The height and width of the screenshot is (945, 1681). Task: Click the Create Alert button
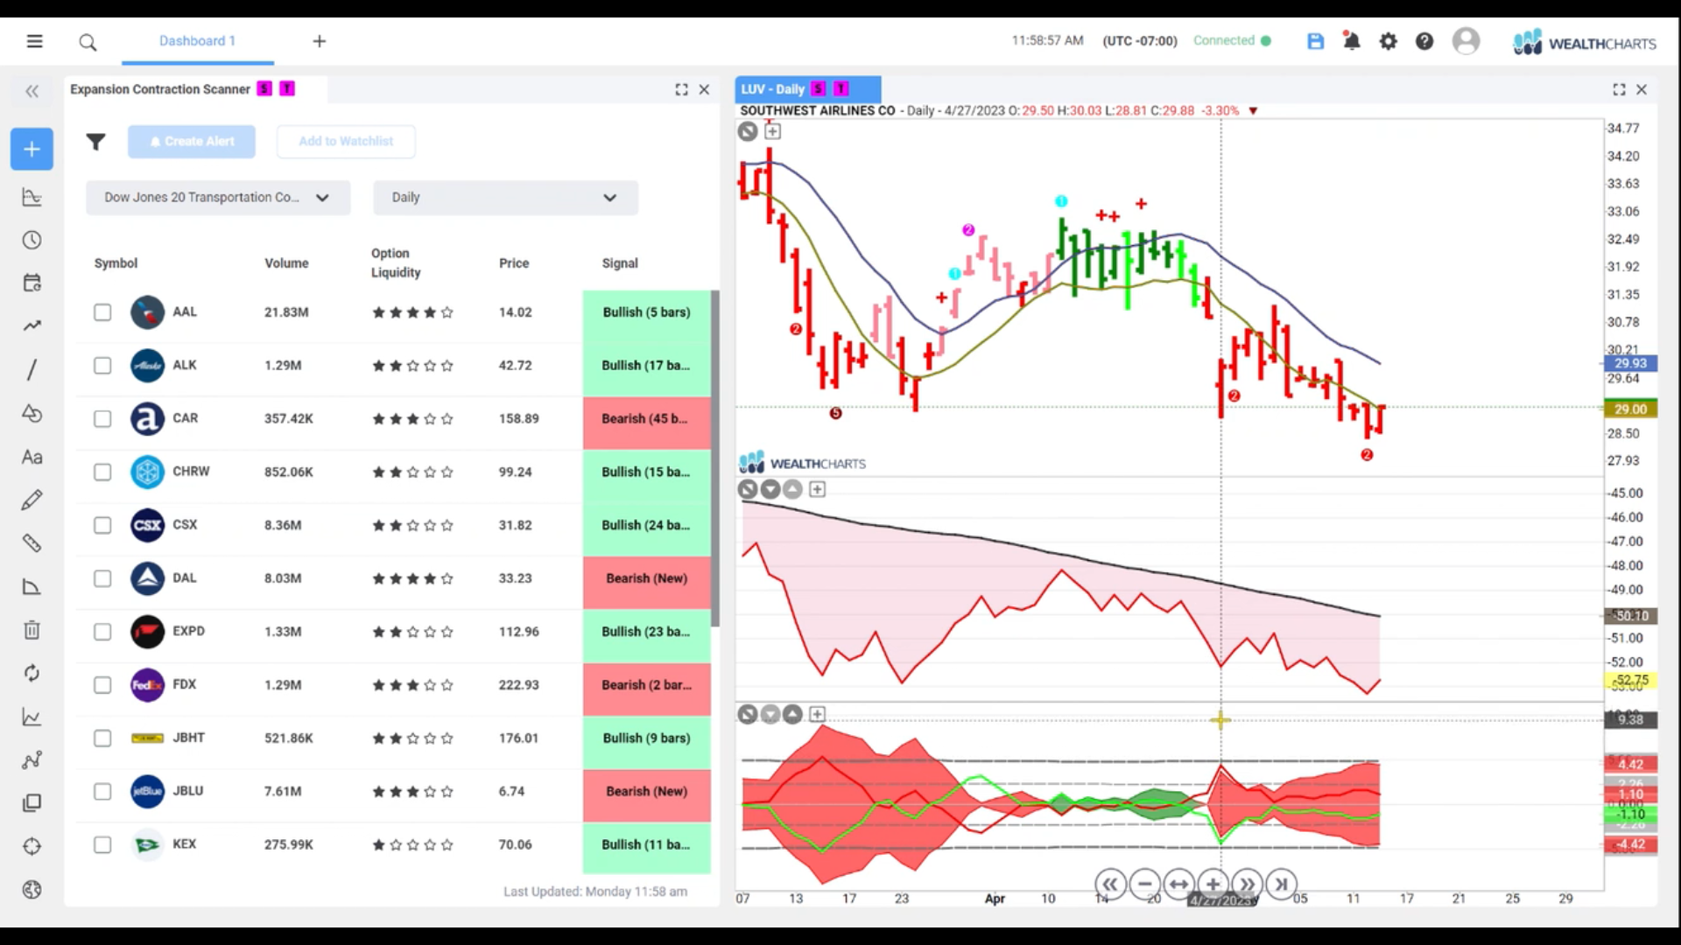(x=192, y=142)
